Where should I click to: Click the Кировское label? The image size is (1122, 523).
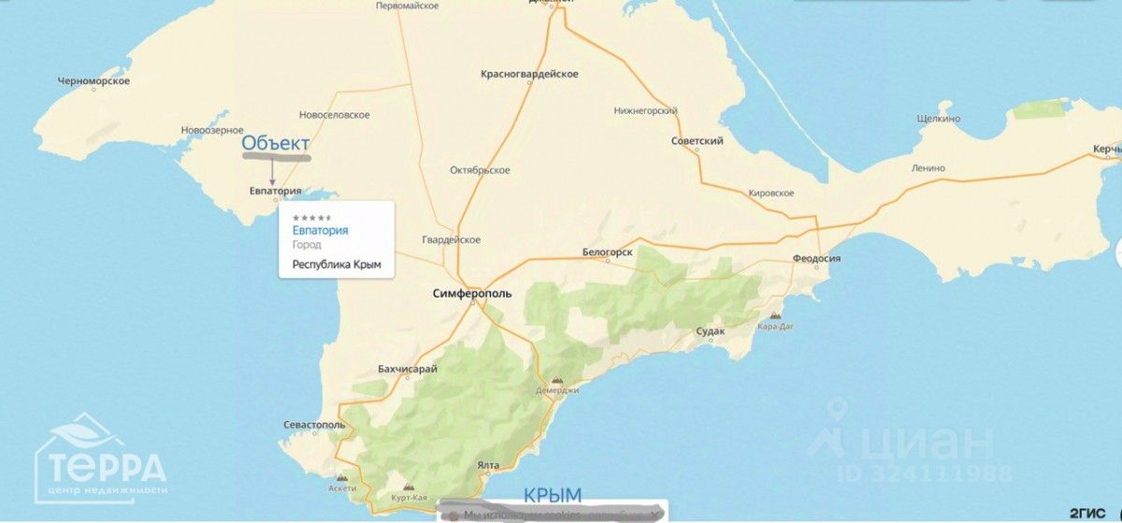pos(771,193)
